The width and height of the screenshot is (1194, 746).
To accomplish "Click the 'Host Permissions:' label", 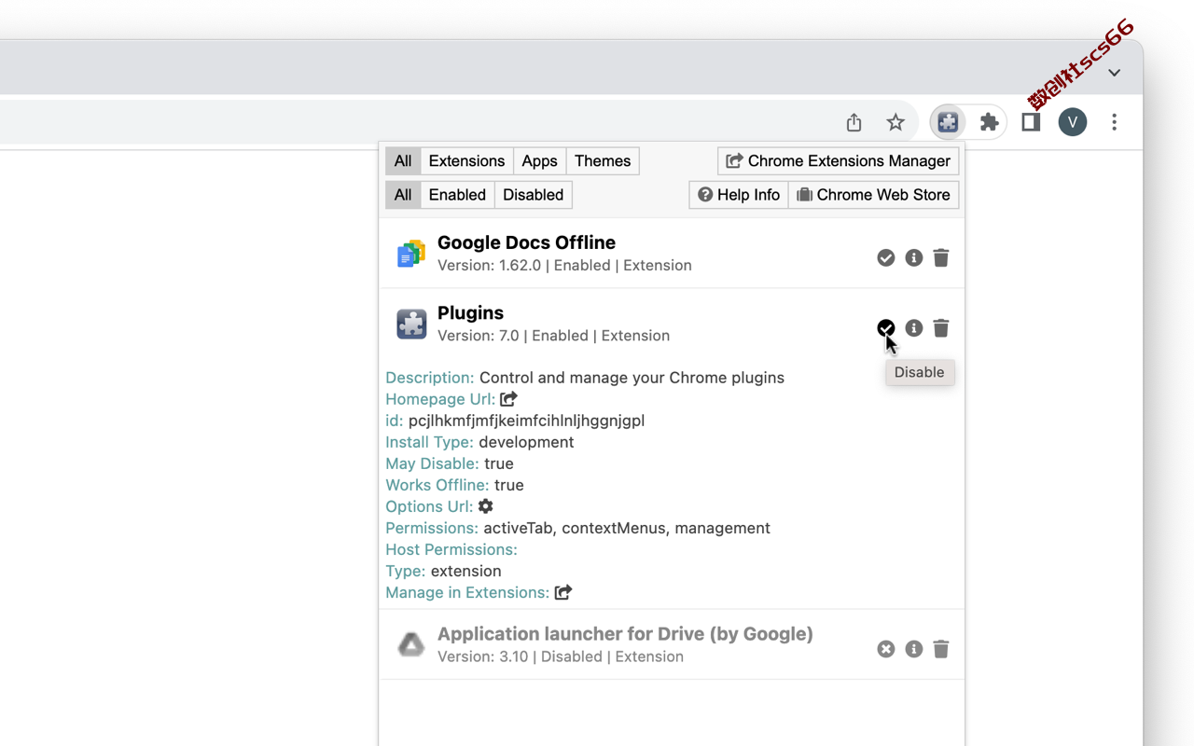I will tap(451, 549).
